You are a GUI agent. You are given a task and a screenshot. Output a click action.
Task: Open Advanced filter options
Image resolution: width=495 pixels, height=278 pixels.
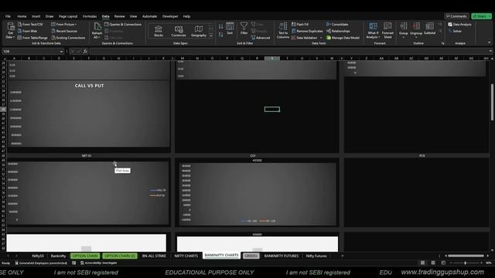coord(261,38)
